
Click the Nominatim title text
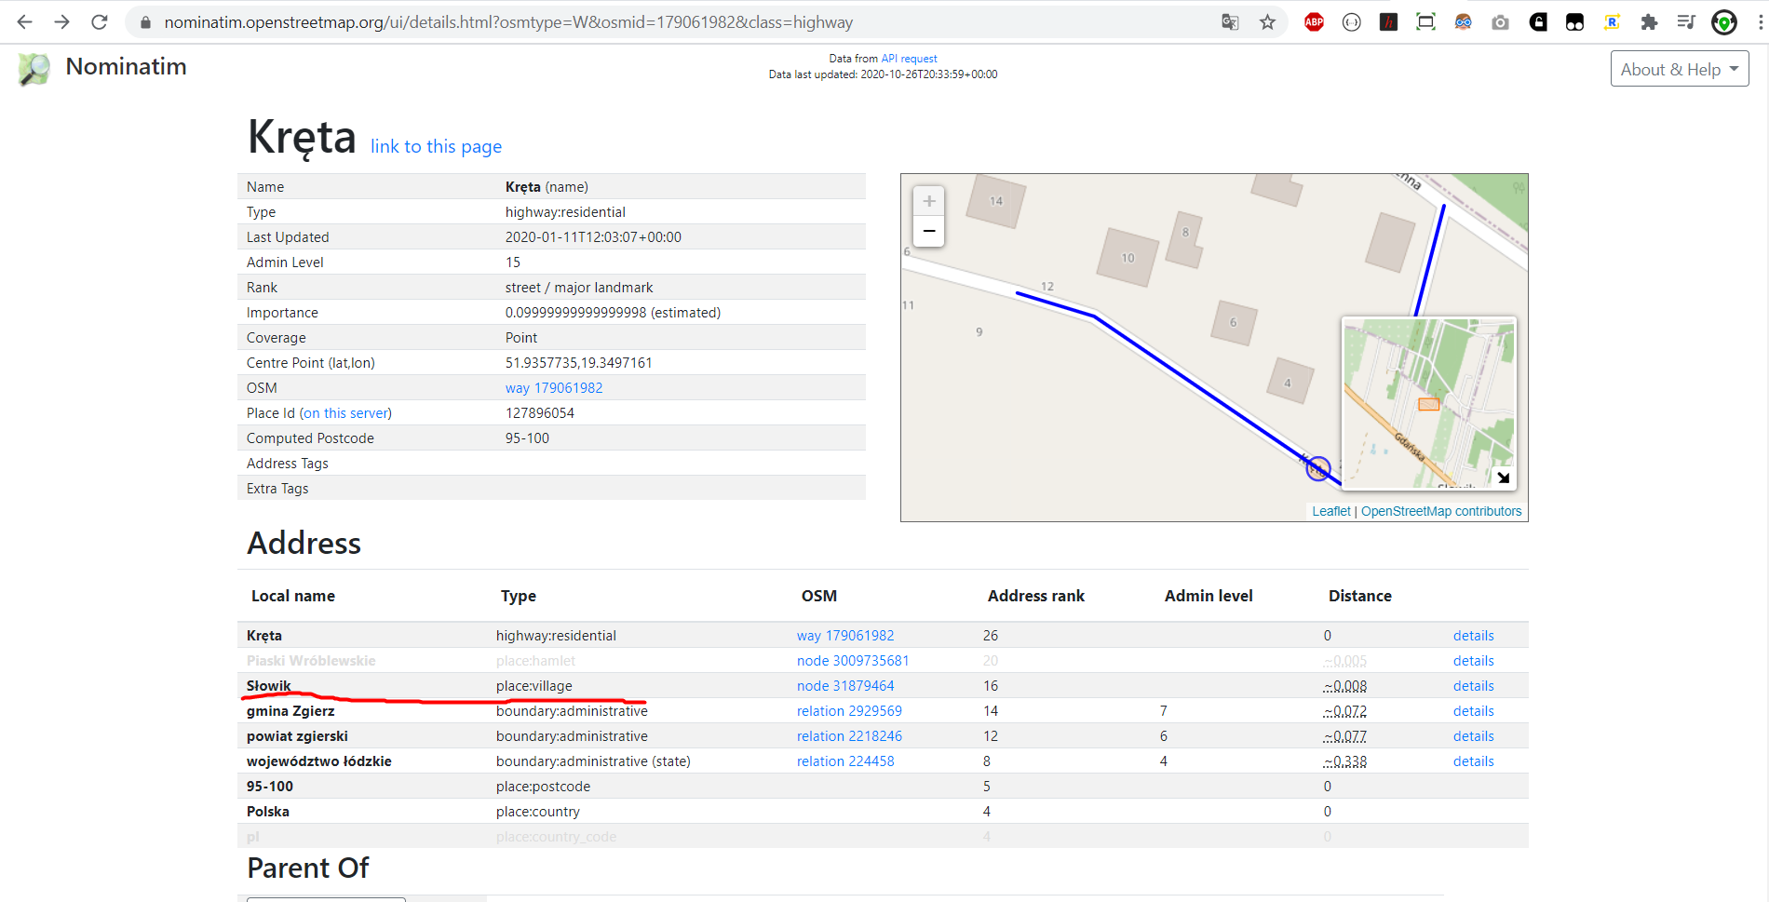tap(126, 67)
